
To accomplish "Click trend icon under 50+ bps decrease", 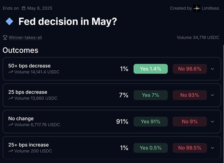I will point(11,72).
